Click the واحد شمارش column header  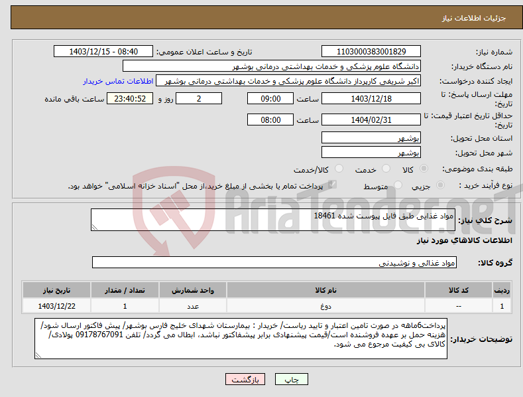point(193,290)
